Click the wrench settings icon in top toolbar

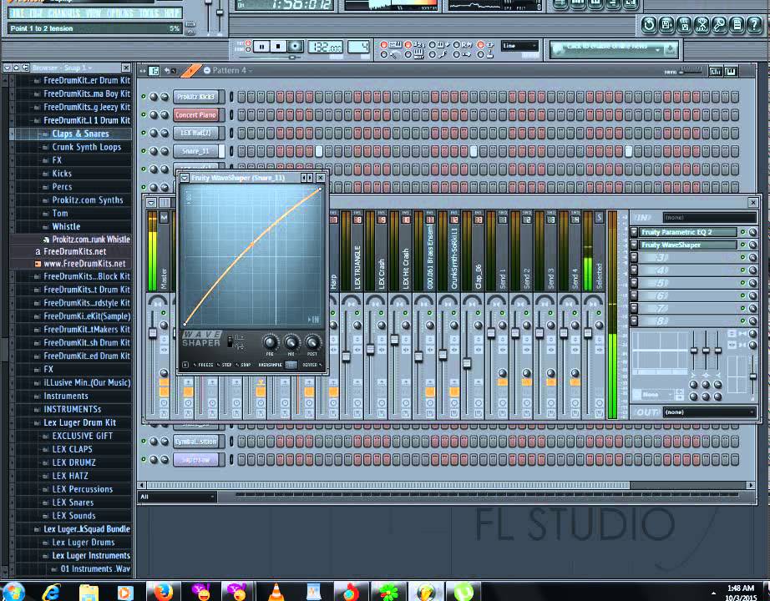click(x=719, y=24)
